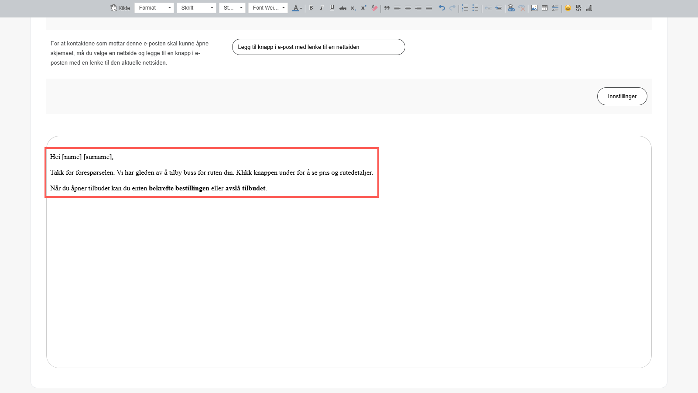Remove the hyperlink
Image resolution: width=698 pixels, height=393 pixels.
click(x=522, y=8)
